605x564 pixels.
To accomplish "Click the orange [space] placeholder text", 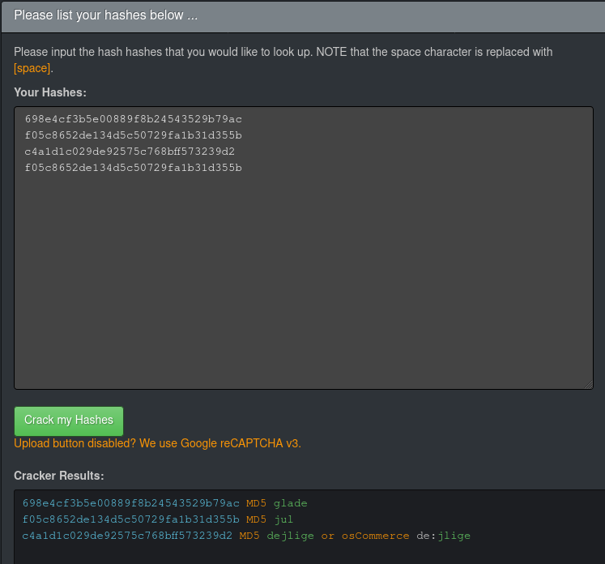I will (x=32, y=68).
